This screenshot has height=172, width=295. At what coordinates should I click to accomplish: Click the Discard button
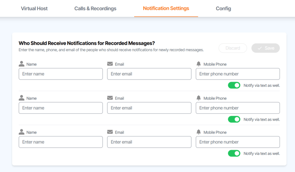233,48
